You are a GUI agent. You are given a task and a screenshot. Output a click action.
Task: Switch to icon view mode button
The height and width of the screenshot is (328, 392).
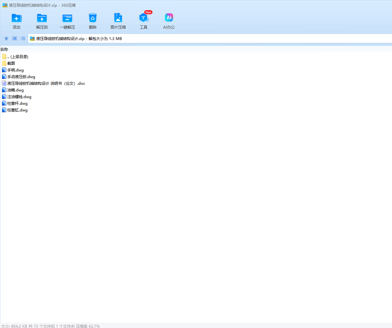pyautogui.click(x=15, y=38)
